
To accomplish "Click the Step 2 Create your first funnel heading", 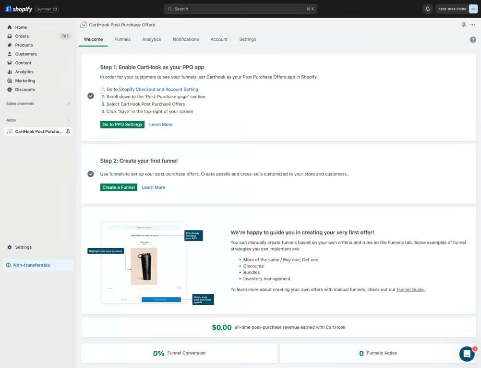I will click(139, 161).
